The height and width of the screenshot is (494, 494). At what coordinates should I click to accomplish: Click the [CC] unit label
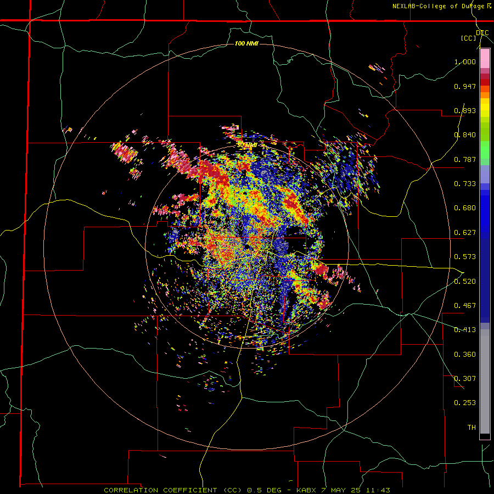click(x=469, y=38)
